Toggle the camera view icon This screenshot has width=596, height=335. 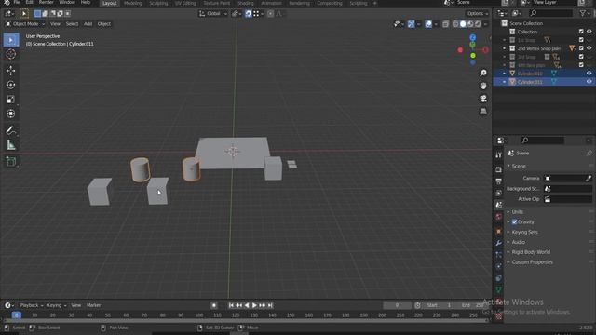(x=483, y=99)
